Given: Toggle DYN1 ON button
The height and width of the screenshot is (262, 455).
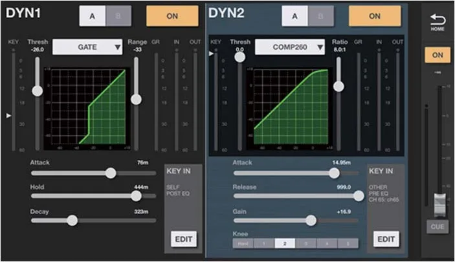Looking at the screenshot, I should tap(172, 16).
